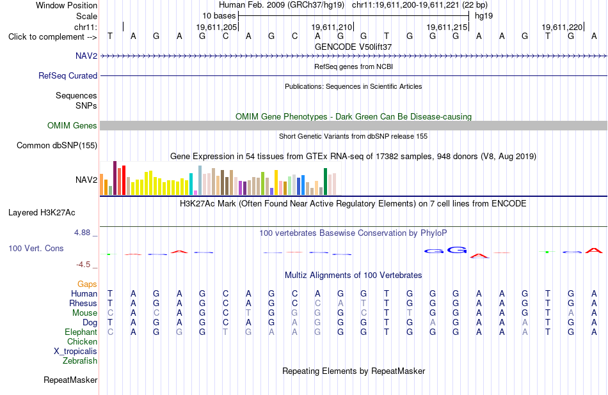
Task: Select the SNPs track label
Action: point(86,105)
